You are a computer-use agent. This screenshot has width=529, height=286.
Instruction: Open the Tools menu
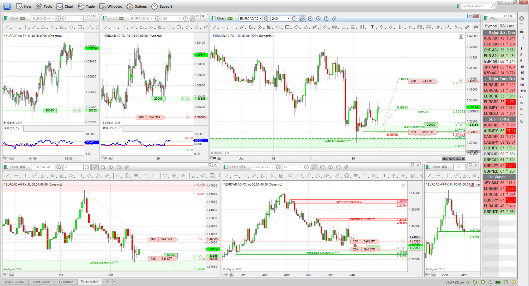[x=44, y=6]
